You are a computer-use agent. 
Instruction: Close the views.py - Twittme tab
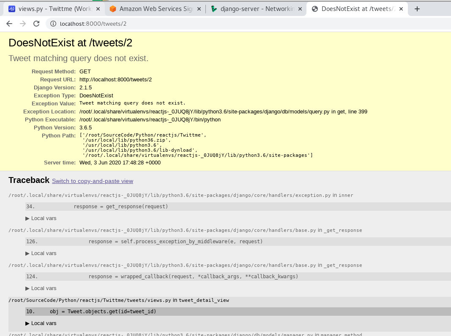coord(98,9)
